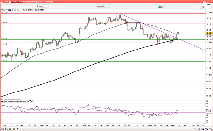The image size is (213, 131).
Task: Open the dropdown arrow beside indicators icon
Action: click(164, 6)
